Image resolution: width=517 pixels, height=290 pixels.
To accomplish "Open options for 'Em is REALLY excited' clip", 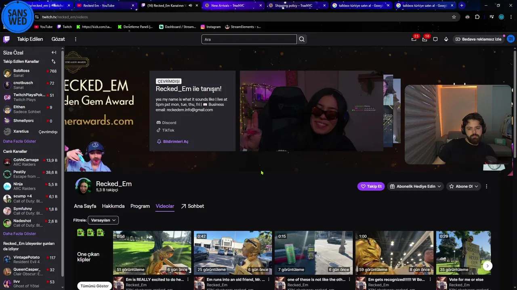I will pos(188,280).
